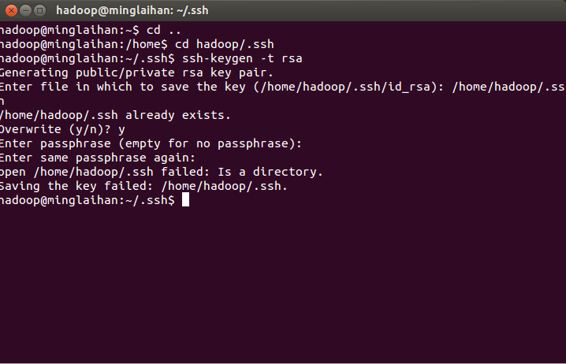Minimize the terminal window
The height and width of the screenshot is (364, 566).
[25, 11]
